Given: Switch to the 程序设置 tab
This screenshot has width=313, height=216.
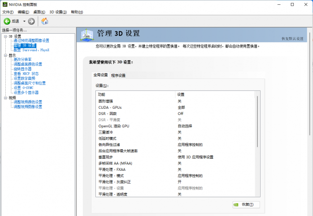Looking at the screenshot, I should (118, 76).
